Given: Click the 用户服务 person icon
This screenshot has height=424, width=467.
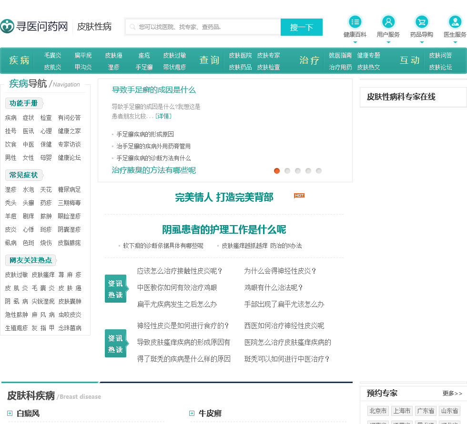Looking at the screenshot, I should click(x=388, y=21).
